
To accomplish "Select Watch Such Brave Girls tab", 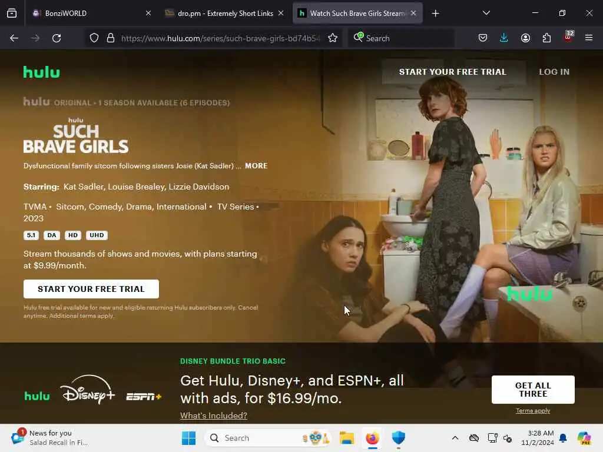I will pyautogui.click(x=357, y=13).
